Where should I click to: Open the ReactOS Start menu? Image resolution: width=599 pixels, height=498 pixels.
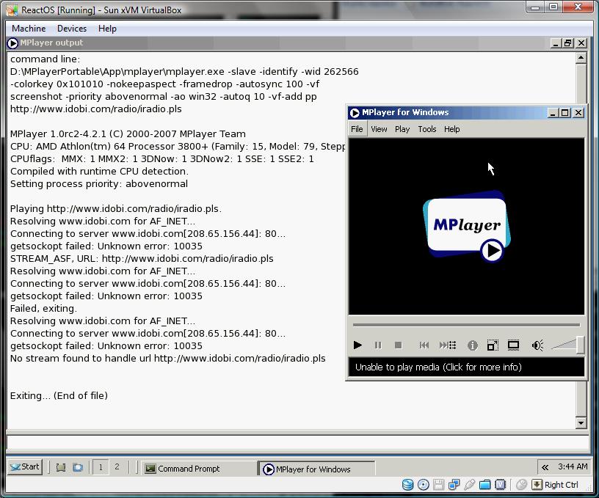pos(25,466)
